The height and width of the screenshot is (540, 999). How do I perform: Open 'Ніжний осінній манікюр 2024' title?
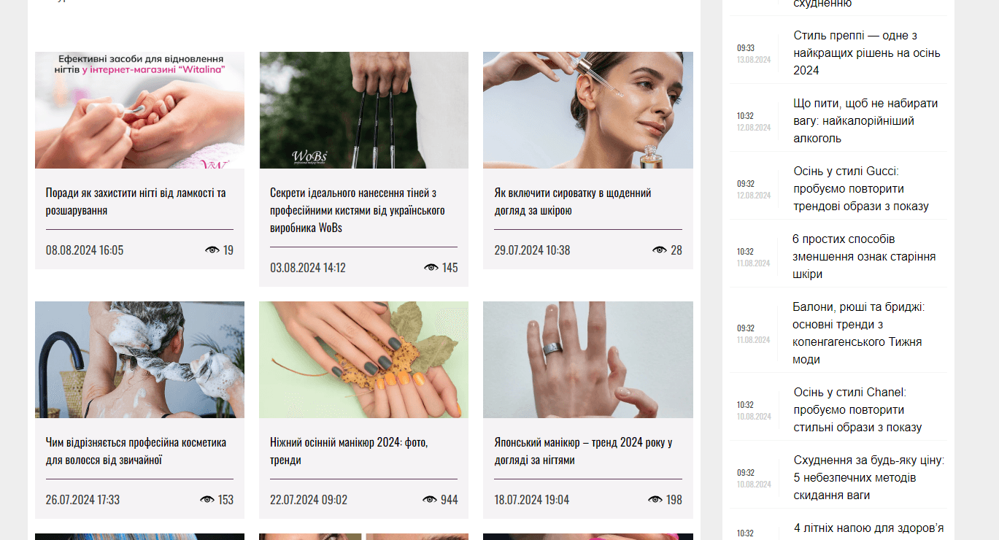[x=349, y=451]
